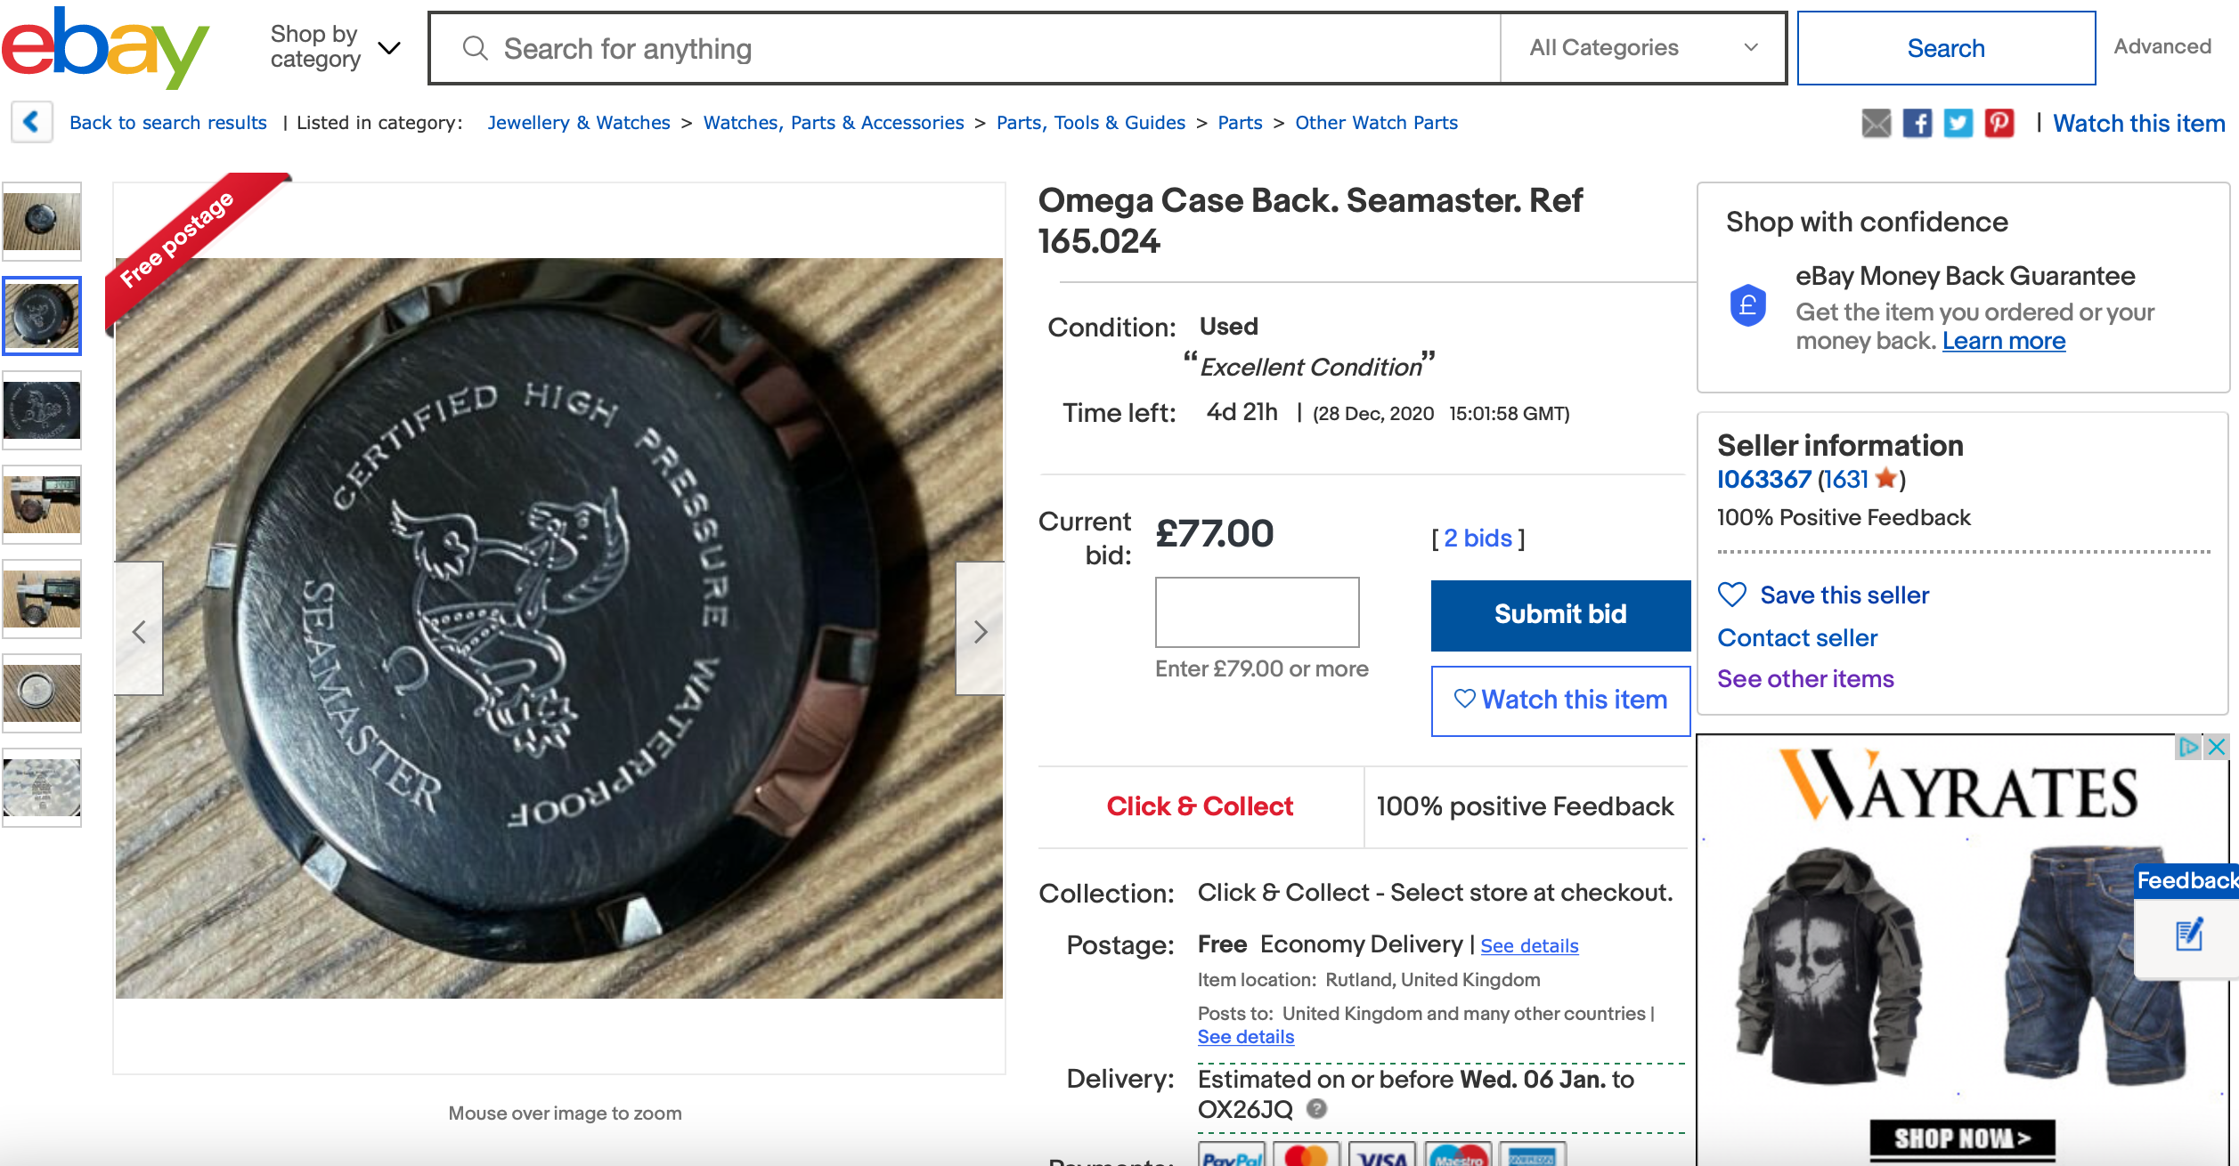
Task: Click the delivery estimate help icon
Action: tap(1316, 1109)
